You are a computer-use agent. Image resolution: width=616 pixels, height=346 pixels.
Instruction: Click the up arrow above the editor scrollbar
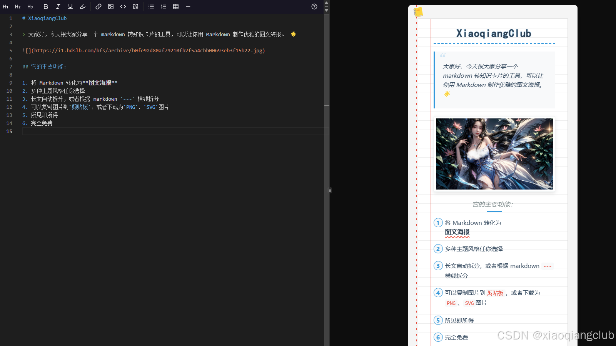pos(327,3)
